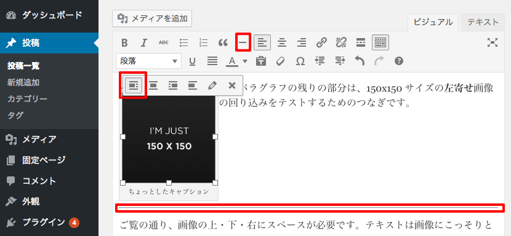Align text left in main toolbar
Screen dimensions: 511x236
point(262,42)
